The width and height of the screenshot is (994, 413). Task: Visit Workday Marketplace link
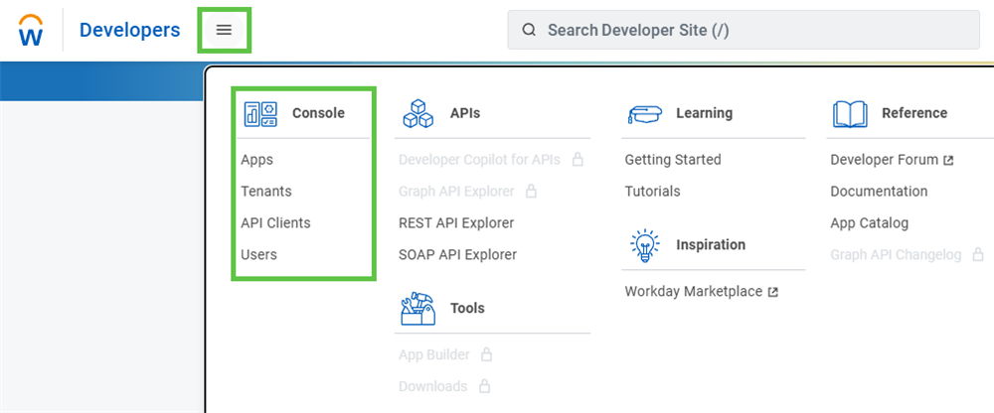tap(694, 291)
